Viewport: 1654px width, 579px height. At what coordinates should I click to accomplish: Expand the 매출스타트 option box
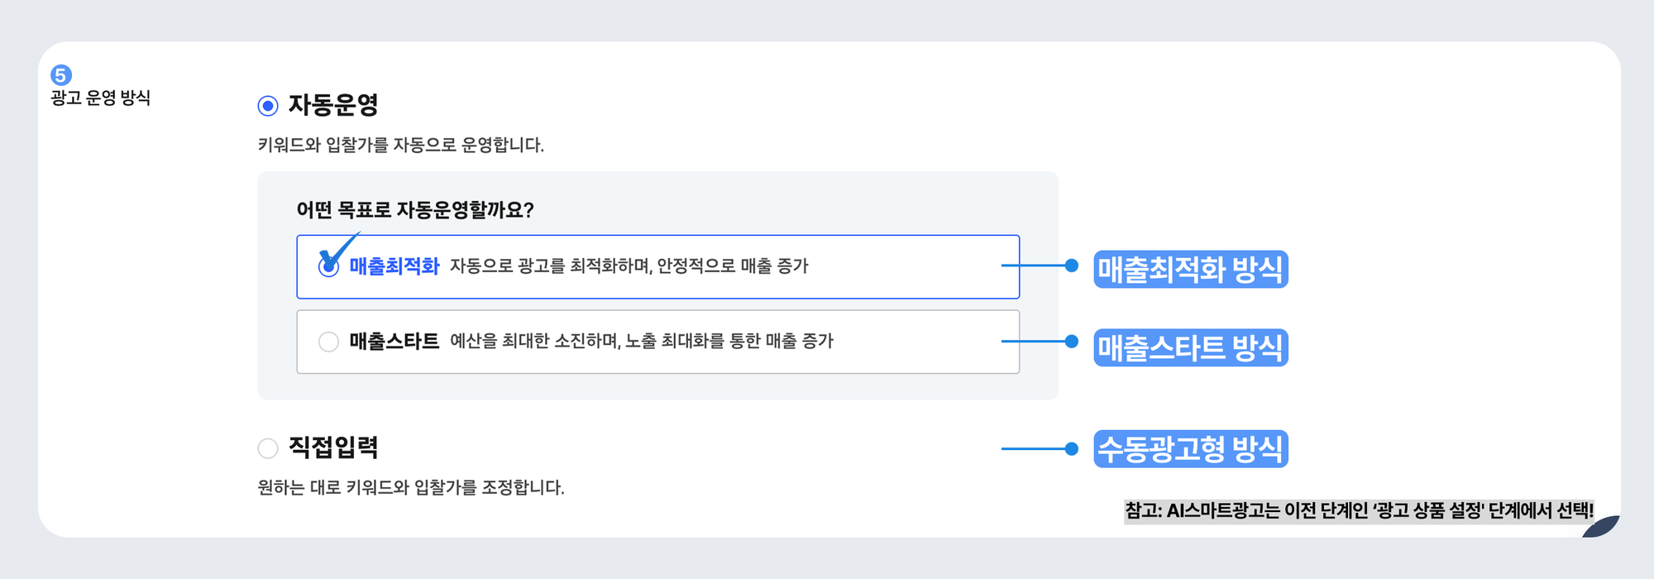[657, 340]
